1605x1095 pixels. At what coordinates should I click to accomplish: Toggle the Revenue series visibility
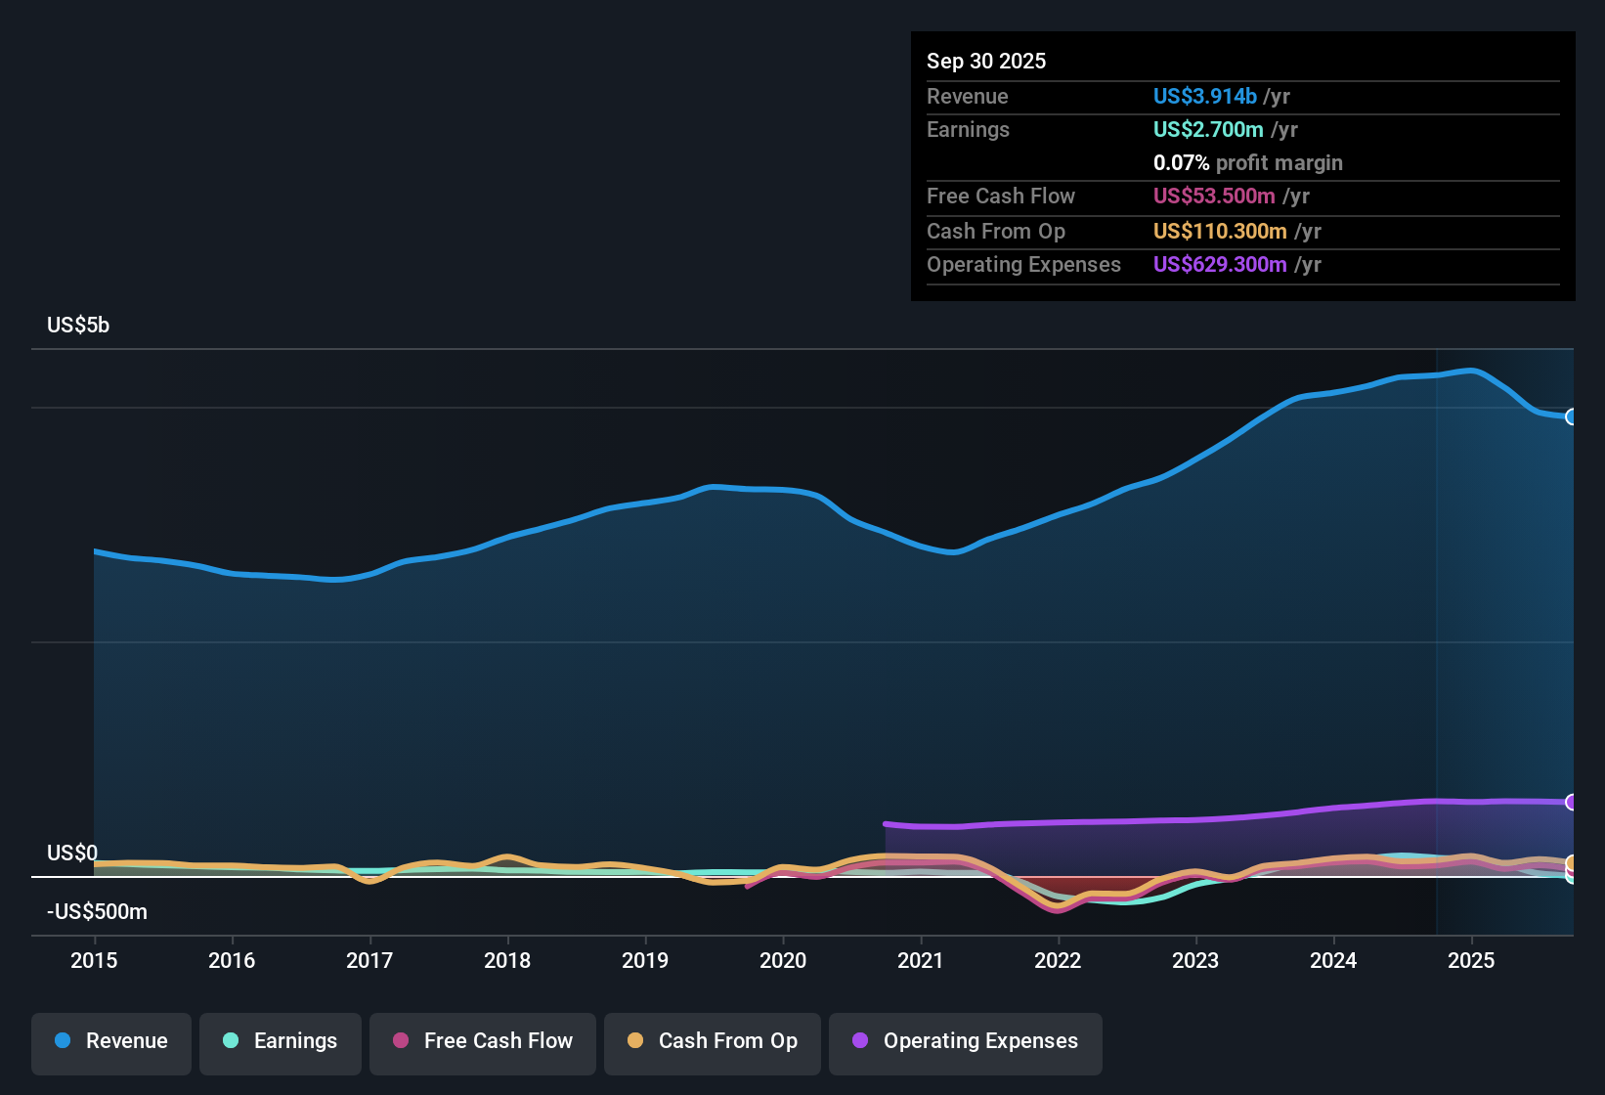[x=110, y=1041]
